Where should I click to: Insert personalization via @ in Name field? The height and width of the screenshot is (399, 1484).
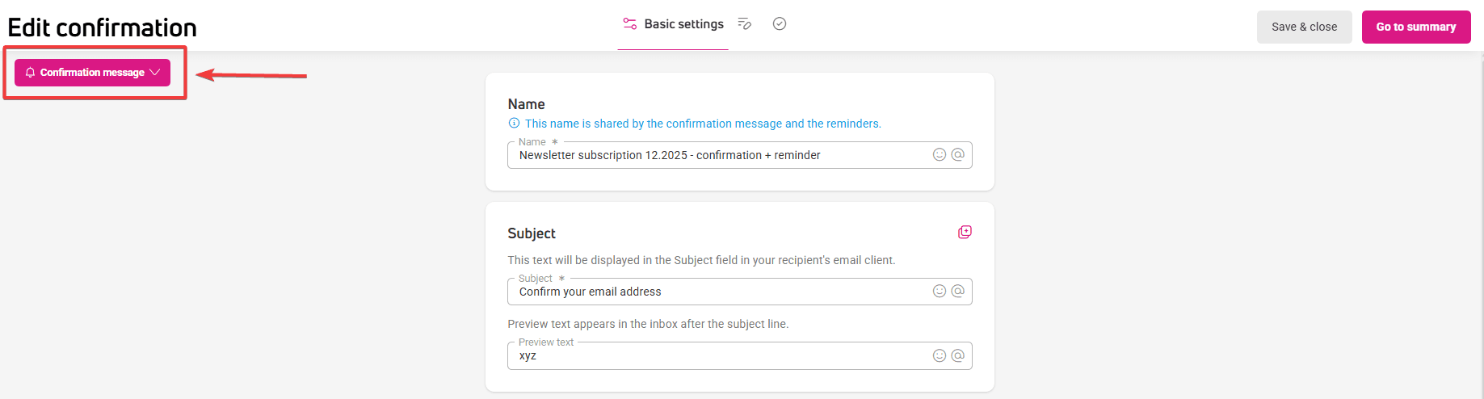[958, 155]
